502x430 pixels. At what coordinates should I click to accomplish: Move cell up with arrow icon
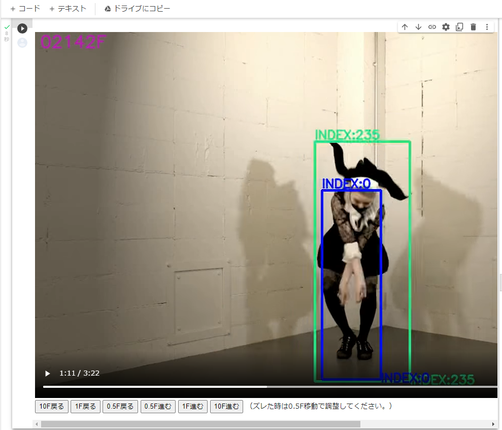[x=405, y=27]
